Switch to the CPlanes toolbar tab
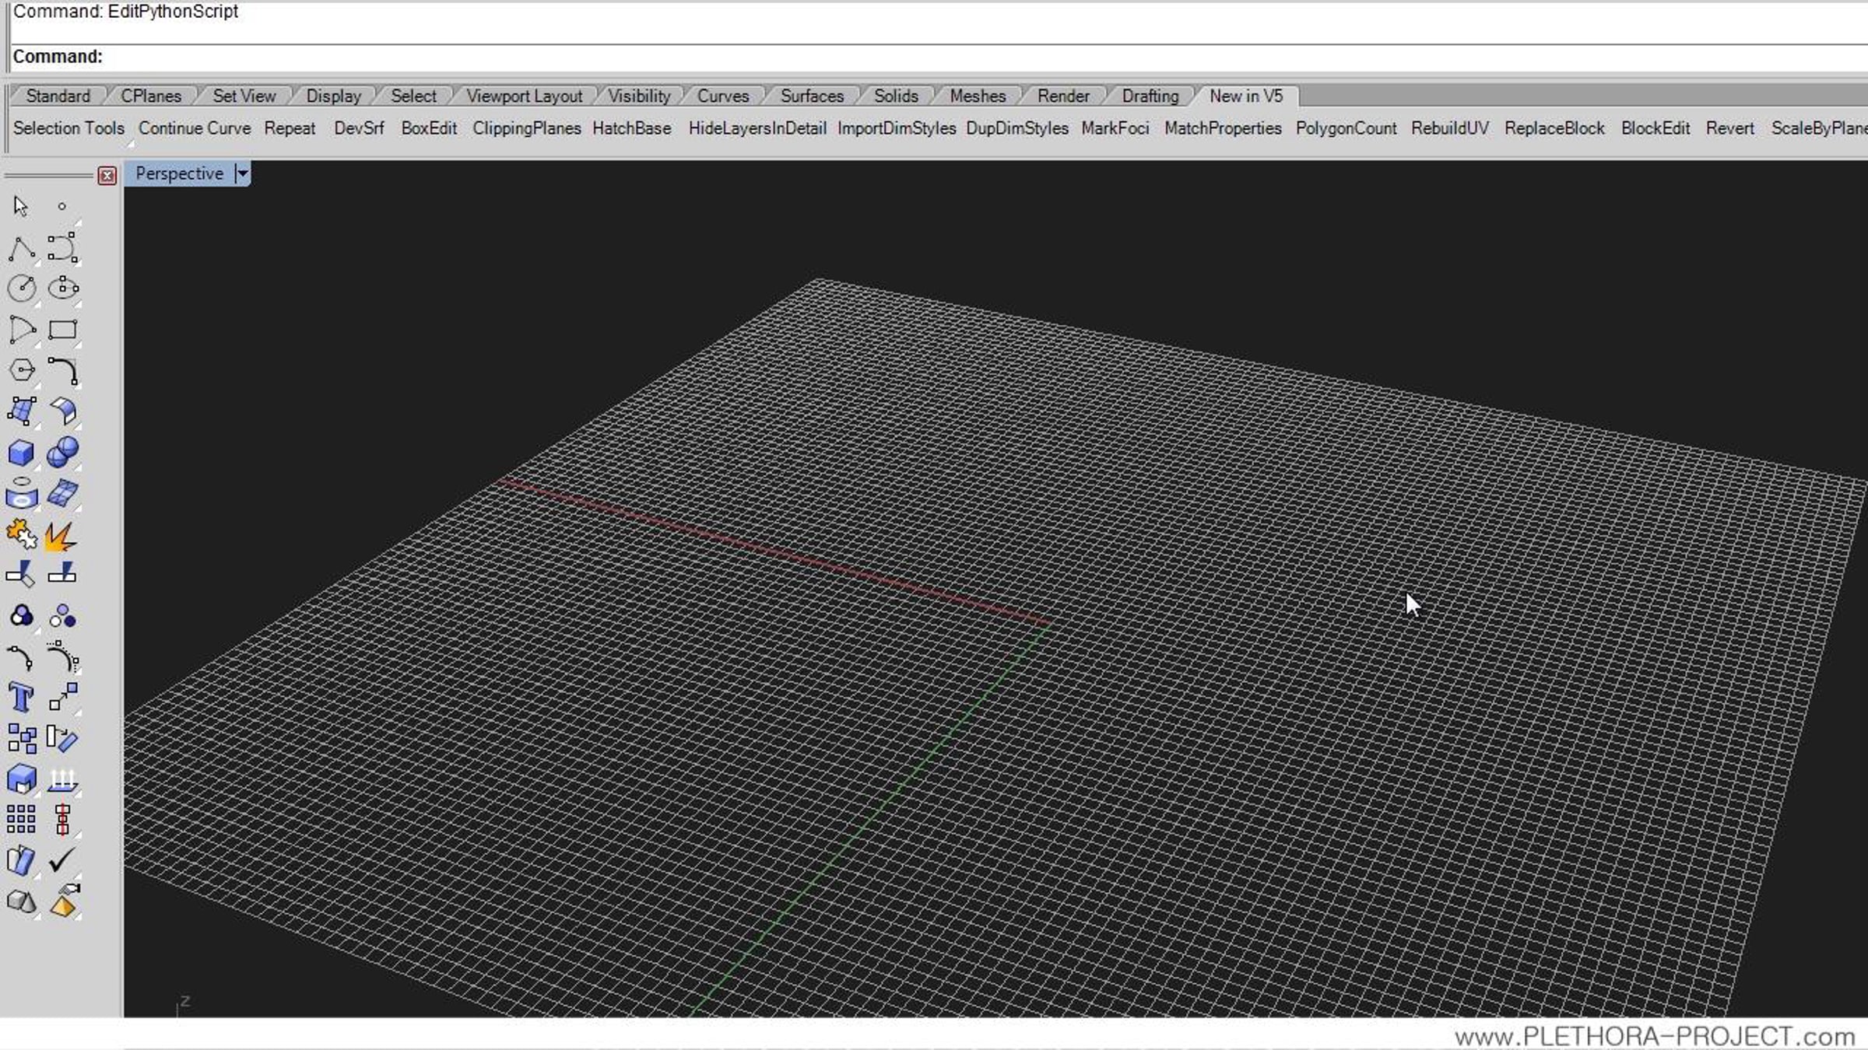This screenshot has height=1050, width=1868. 150,96
